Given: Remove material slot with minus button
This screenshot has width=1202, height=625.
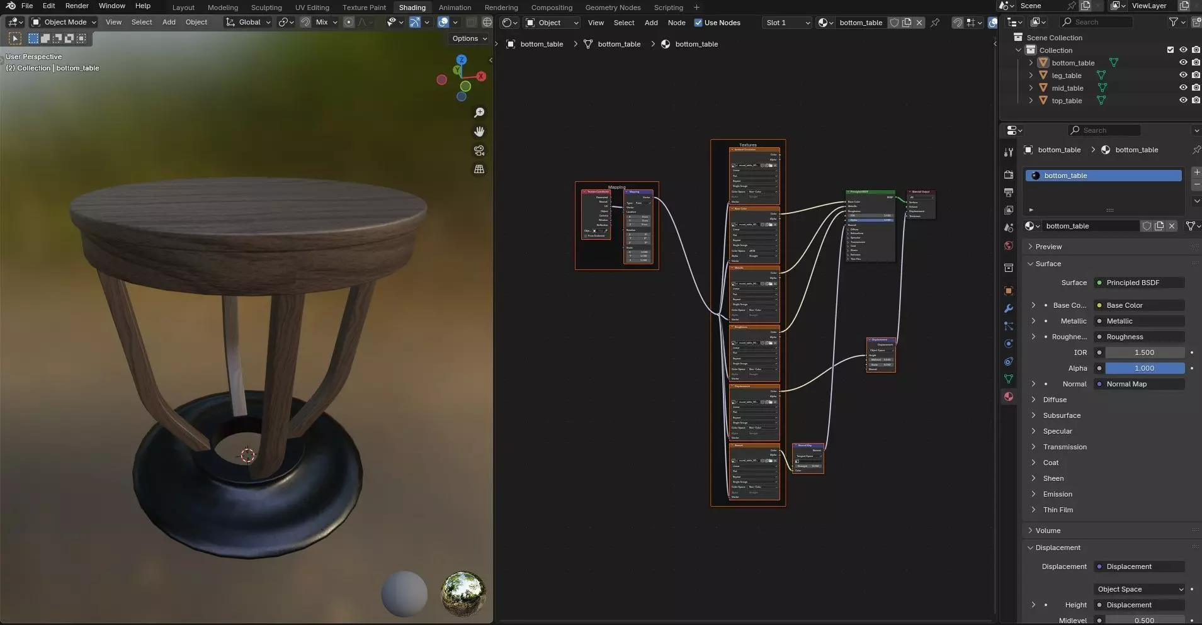Looking at the screenshot, I should tap(1196, 184).
